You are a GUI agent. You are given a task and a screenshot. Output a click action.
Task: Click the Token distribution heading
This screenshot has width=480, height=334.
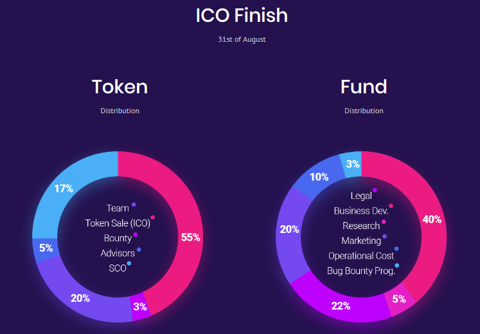[x=120, y=87]
